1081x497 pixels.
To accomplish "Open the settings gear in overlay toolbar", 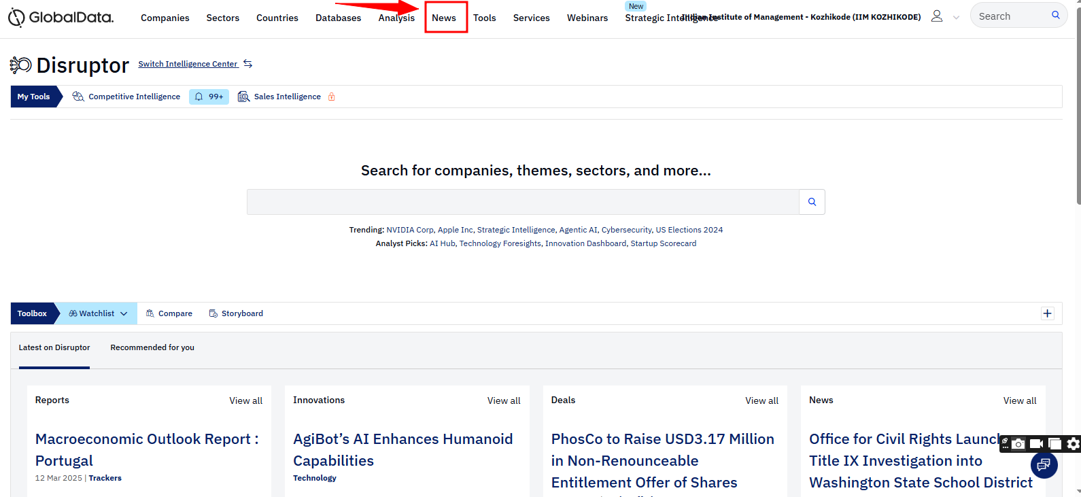I will point(1073,444).
